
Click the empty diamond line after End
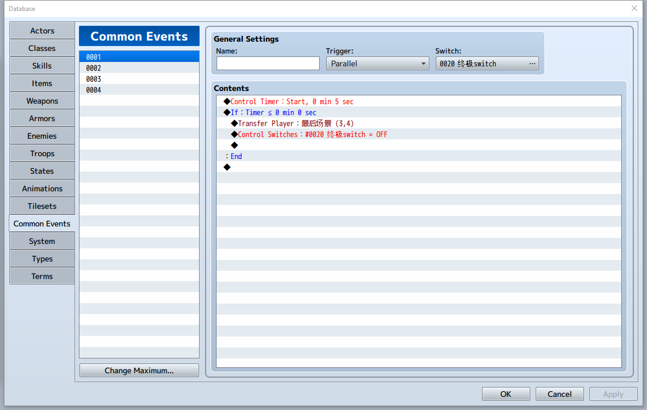click(418, 167)
